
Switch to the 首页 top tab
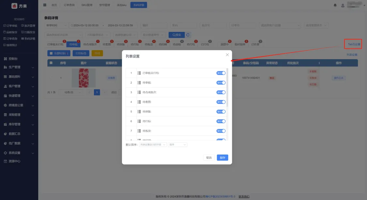pyautogui.click(x=54, y=5)
